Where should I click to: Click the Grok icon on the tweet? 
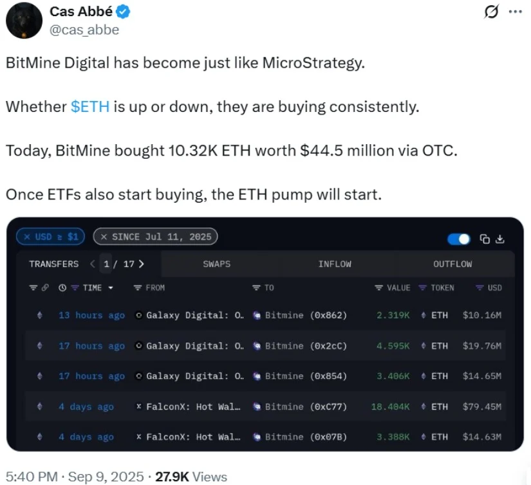[x=490, y=12]
